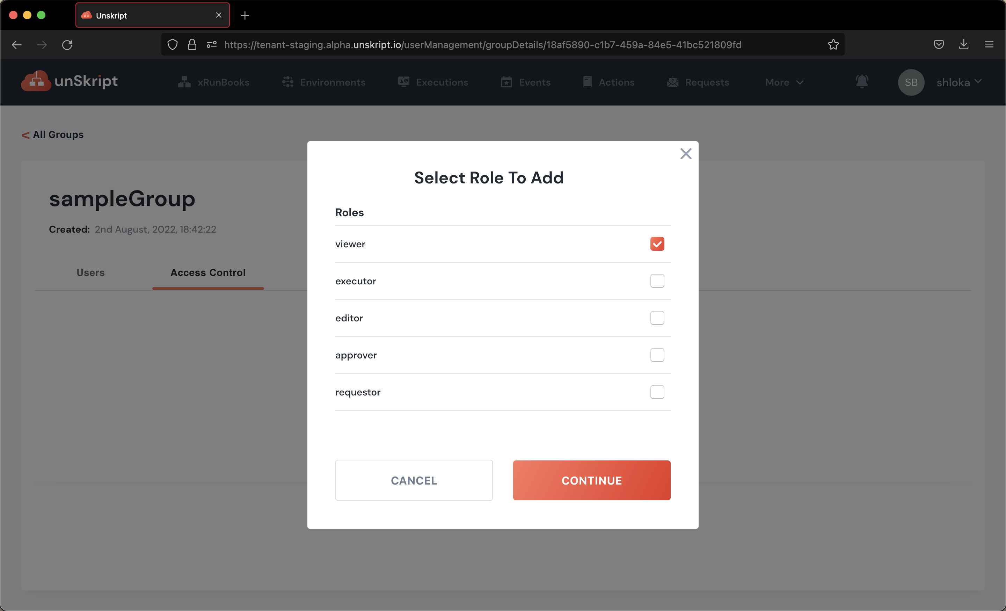1006x611 pixels.
Task: Click the viewer role label
Action: [350, 244]
